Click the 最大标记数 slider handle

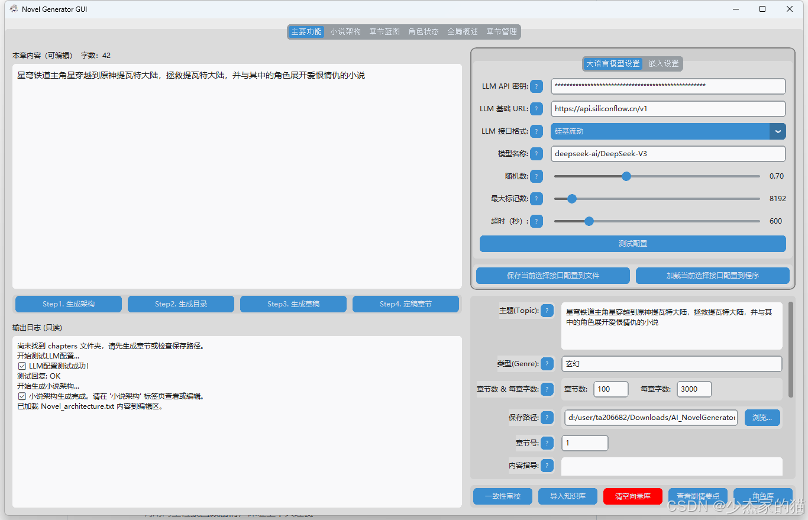(x=572, y=199)
